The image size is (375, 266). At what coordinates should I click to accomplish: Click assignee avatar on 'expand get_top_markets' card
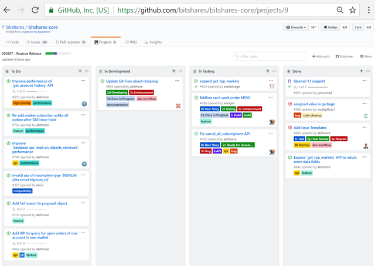(272, 86)
